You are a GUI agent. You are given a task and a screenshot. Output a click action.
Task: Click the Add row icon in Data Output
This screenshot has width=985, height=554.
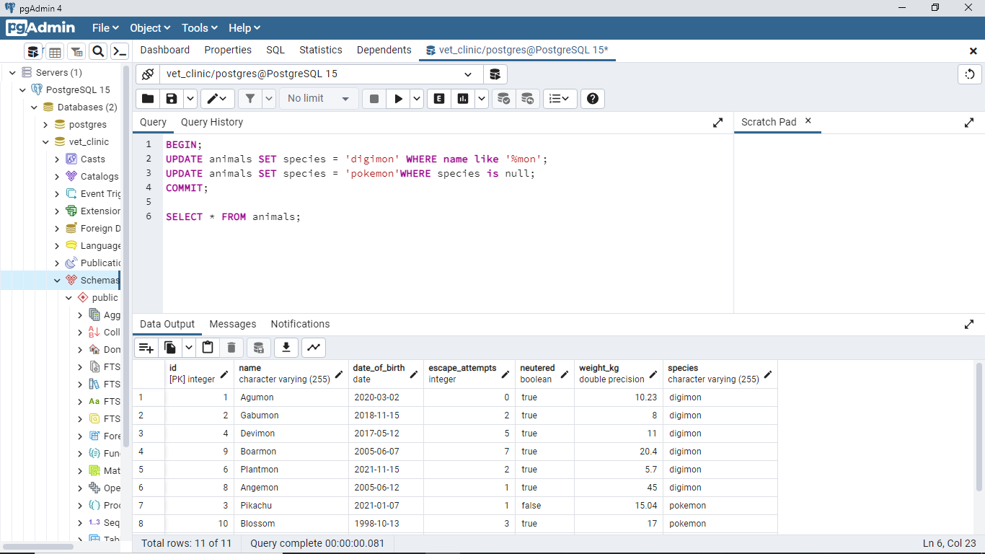pos(146,348)
